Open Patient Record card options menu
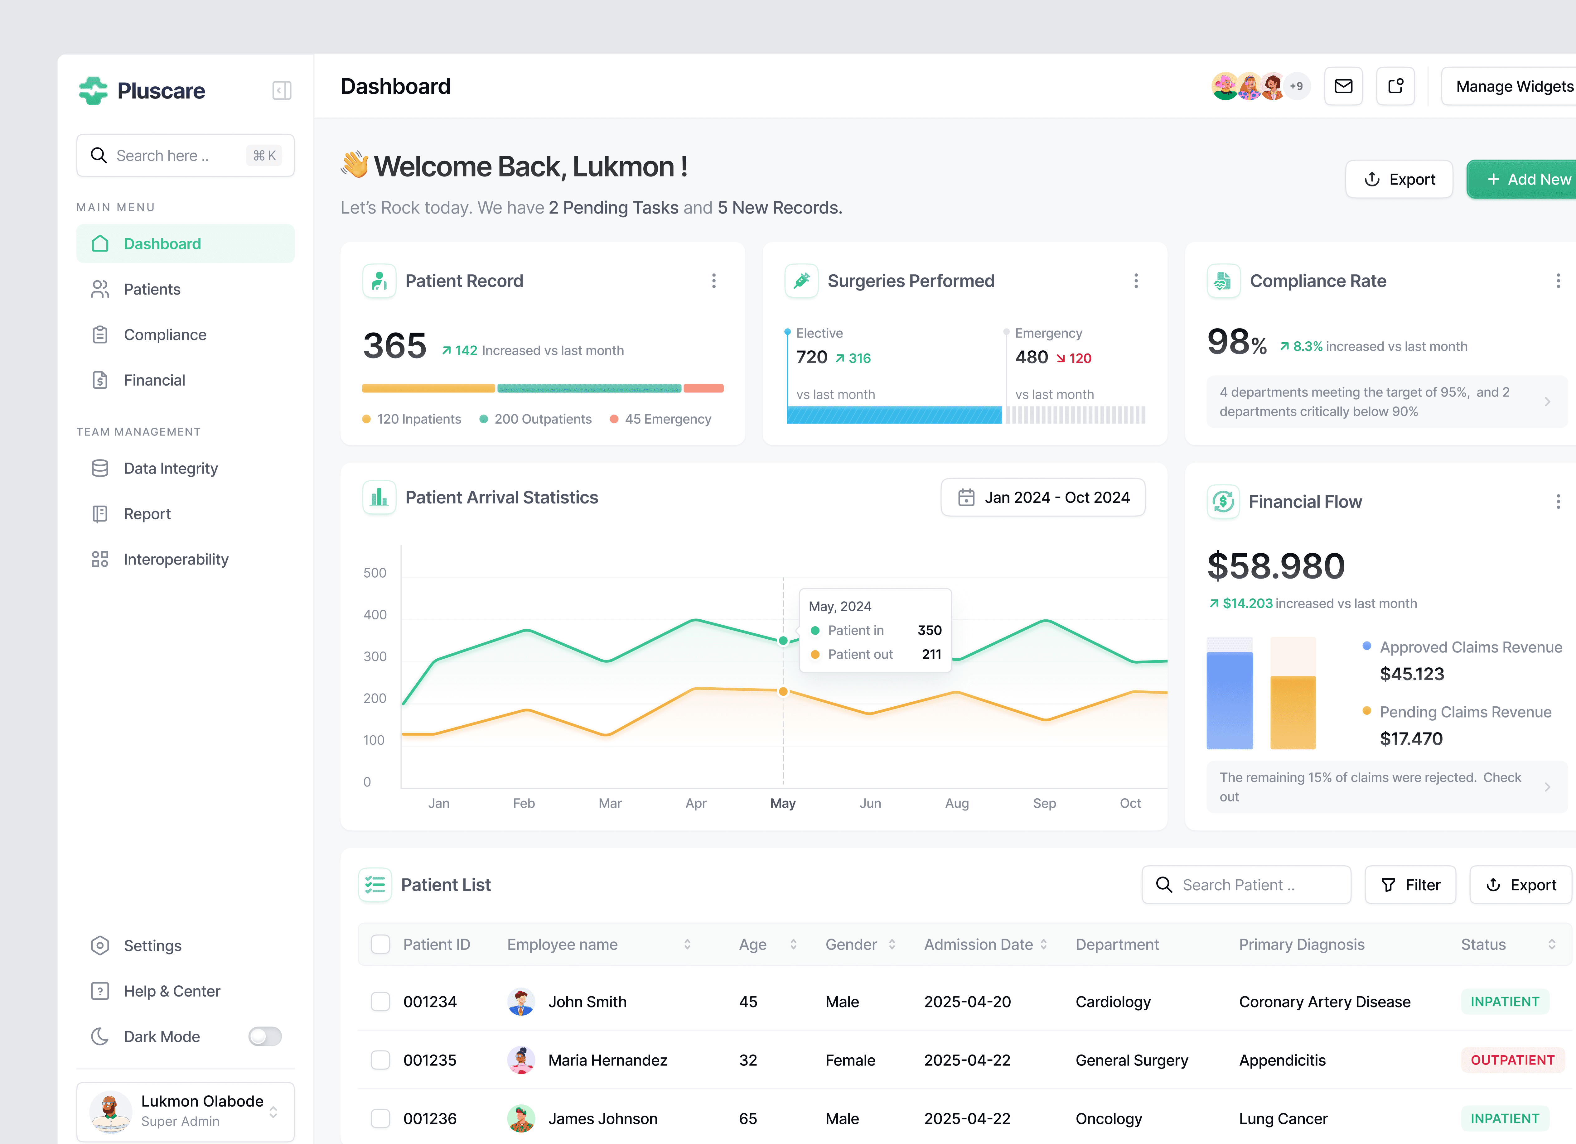The width and height of the screenshot is (1576, 1144). tap(714, 281)
